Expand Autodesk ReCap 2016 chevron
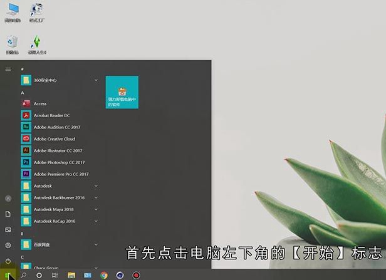The height and width of the screenshot is (280, 386). [x=96, y=221]
